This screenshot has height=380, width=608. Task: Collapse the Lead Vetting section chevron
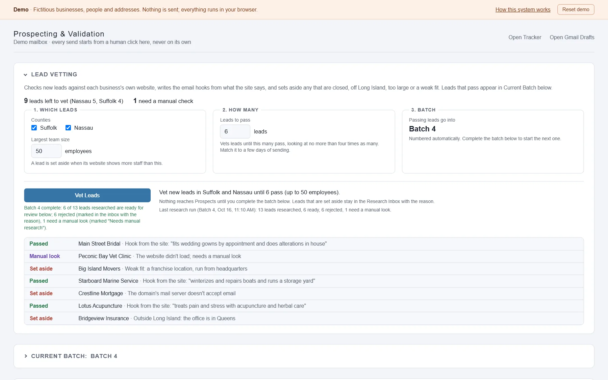point(25,75)
